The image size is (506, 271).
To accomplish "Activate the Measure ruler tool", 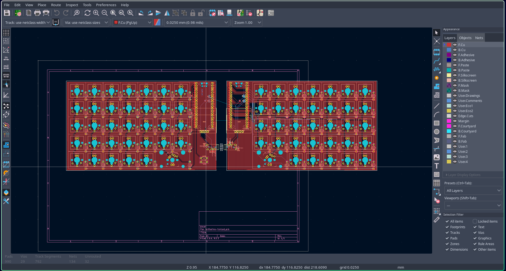I will tap(437, 220).
